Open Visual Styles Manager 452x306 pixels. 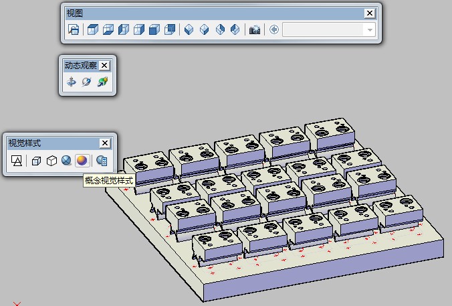click(x=102, y=161)
